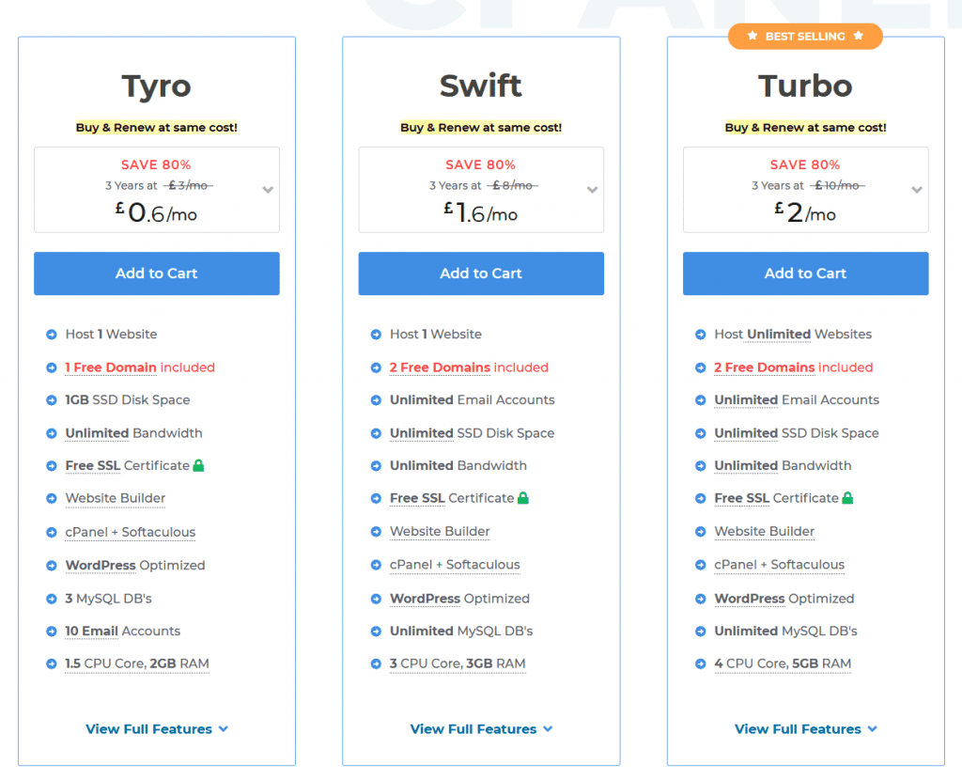Click arrow bullet beside 4 CPU Core, 5GB RAM
962x780 pixels.
[701, 663]
